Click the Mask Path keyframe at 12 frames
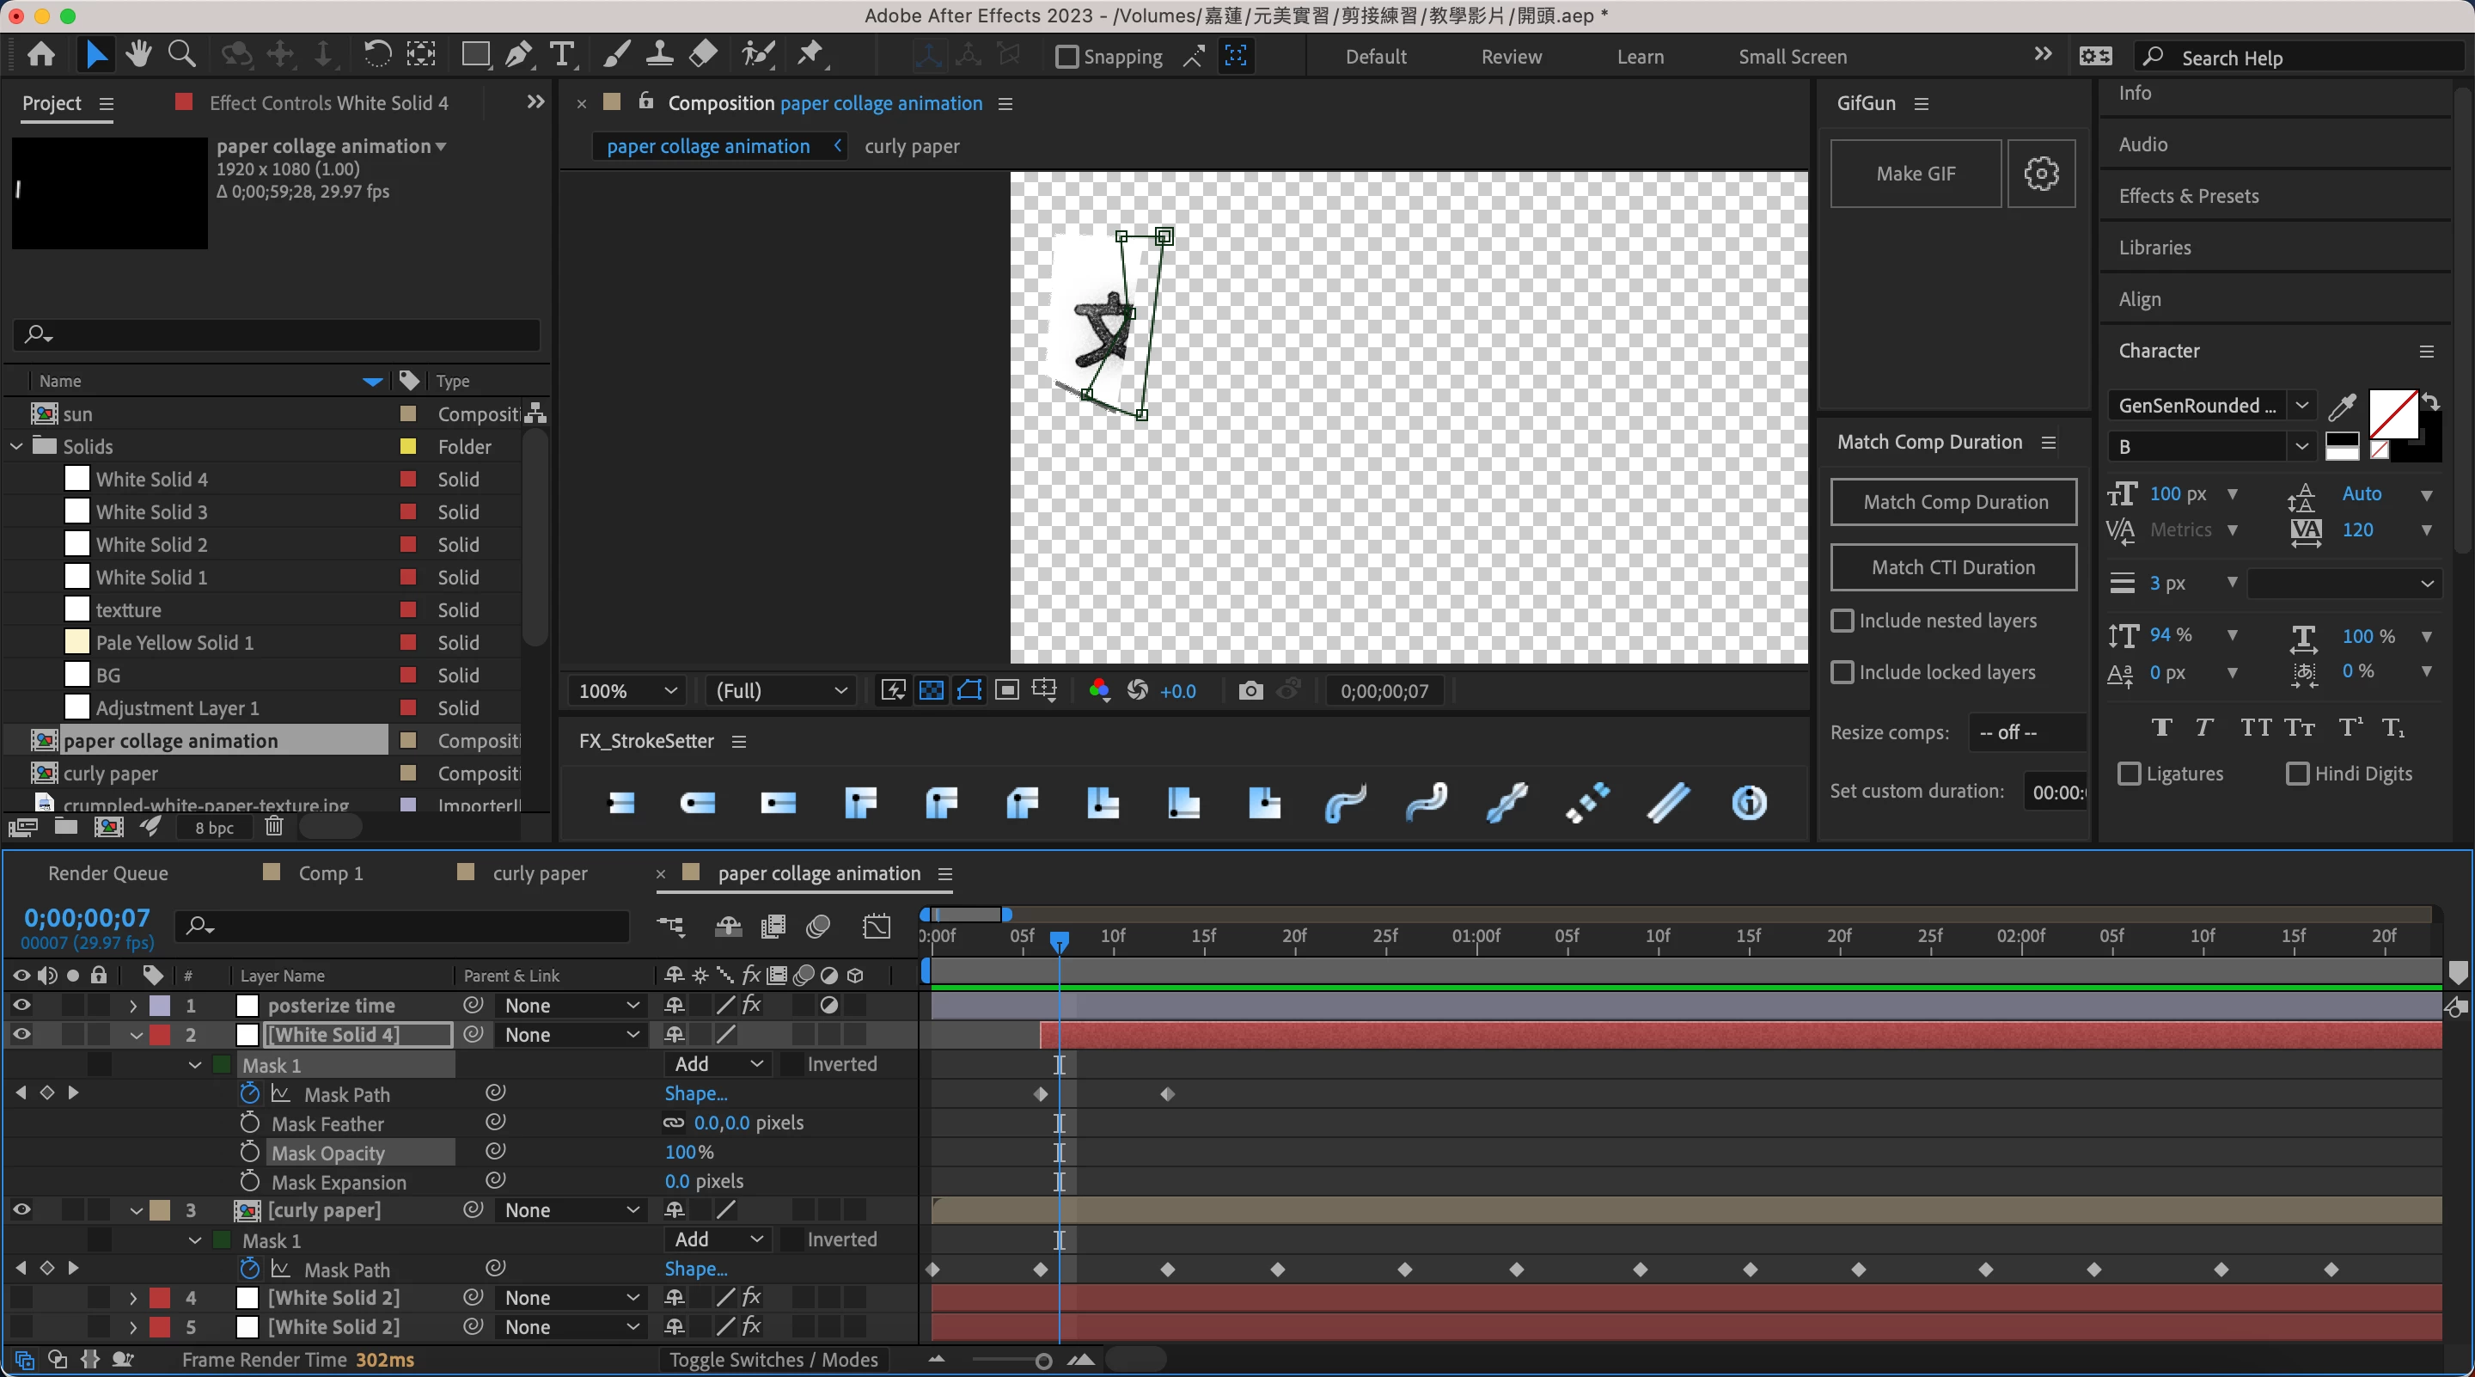Screen dimensions: 2475x1377 [1167, 1094]
